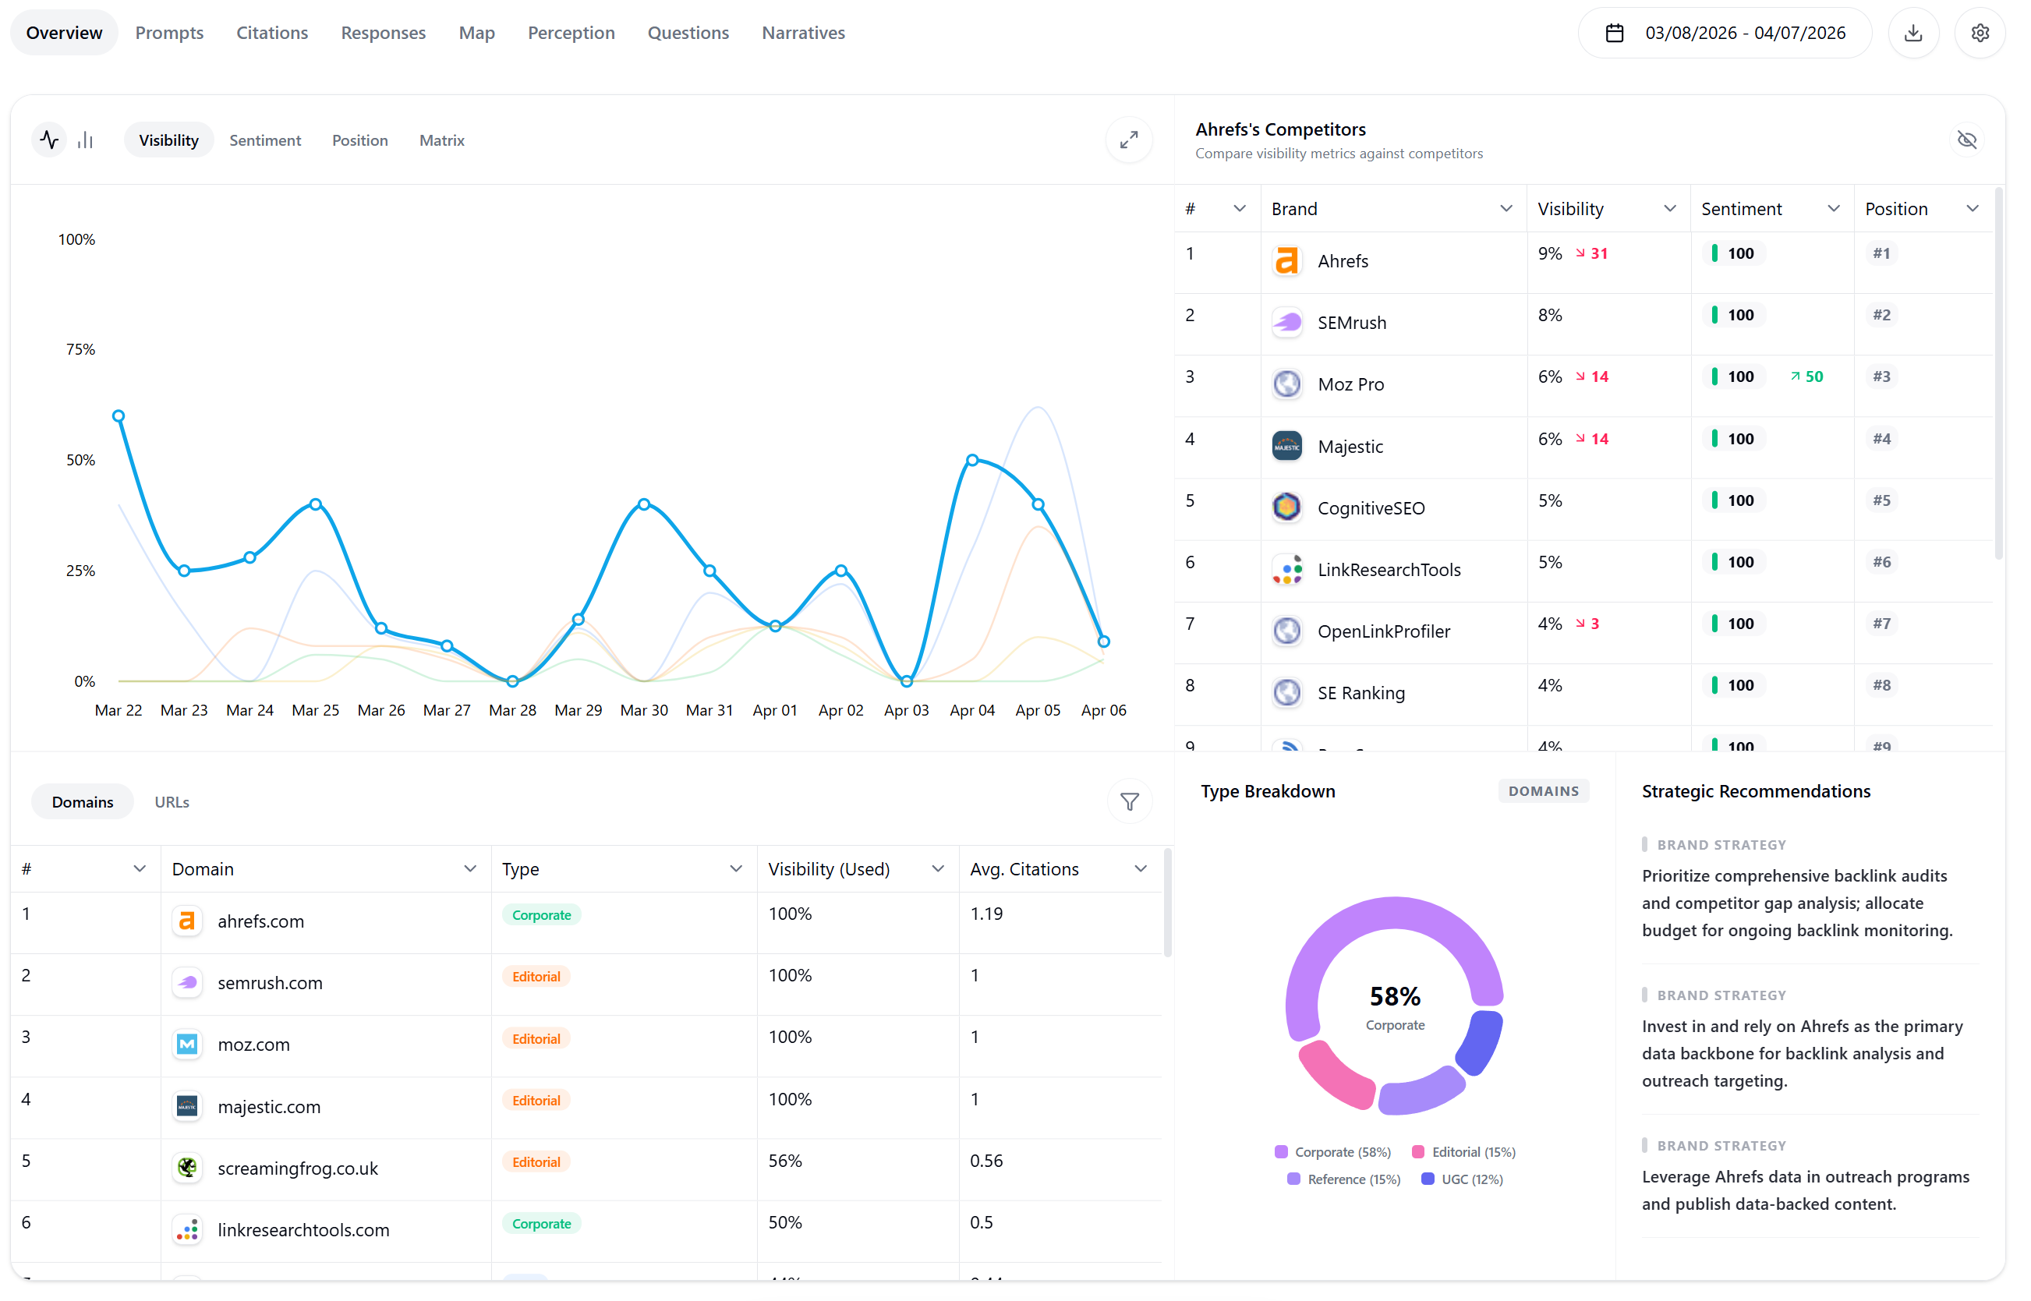Click the moz.com favicon
The height and width of the screenshot is (1301, 2031).
pos(186,1045)
